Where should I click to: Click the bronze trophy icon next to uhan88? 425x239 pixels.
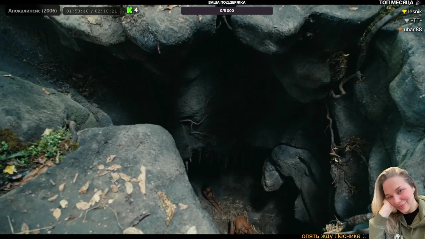400,30
